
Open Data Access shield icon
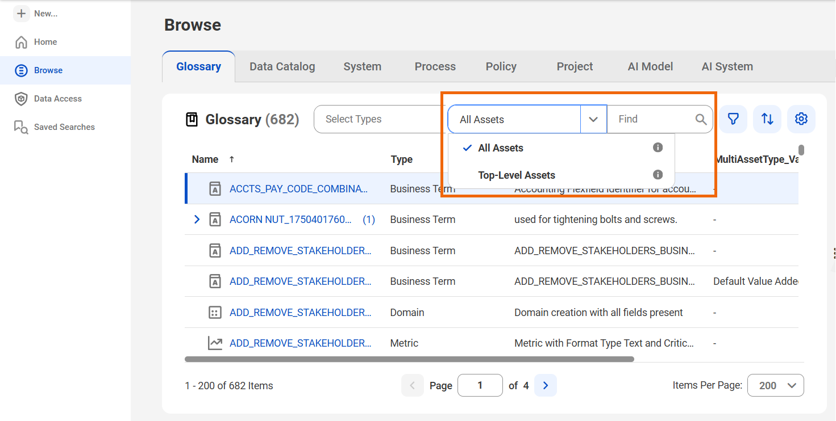coord(21,99)
